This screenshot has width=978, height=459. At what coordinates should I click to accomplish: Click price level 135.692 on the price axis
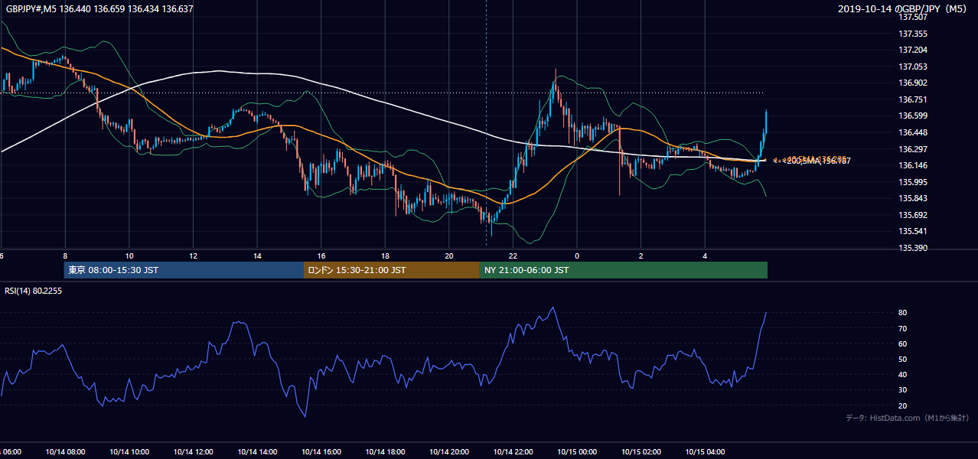914,215
